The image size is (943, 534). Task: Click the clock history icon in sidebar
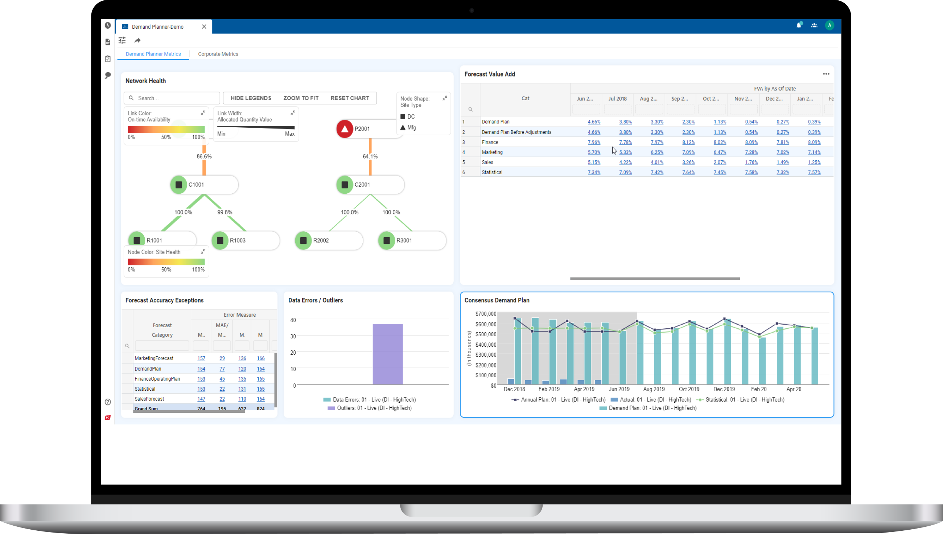pyautogui.click(x=108, y=25)
